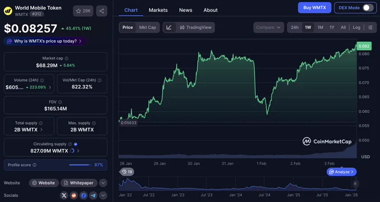This screenshot has width=380, height=202.
Task: Toggle DEX Mode switch
Action: pyautogui.click(x=368, y=8)
